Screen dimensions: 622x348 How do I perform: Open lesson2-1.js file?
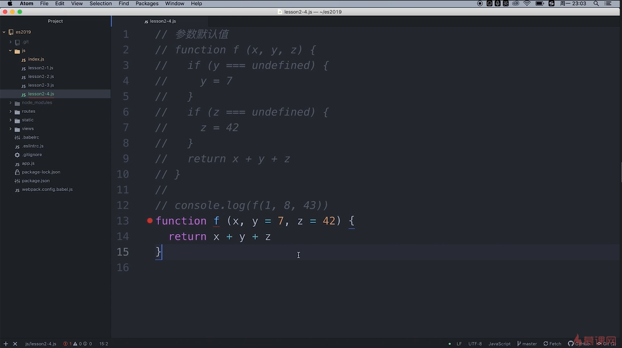tap(41, 68)
